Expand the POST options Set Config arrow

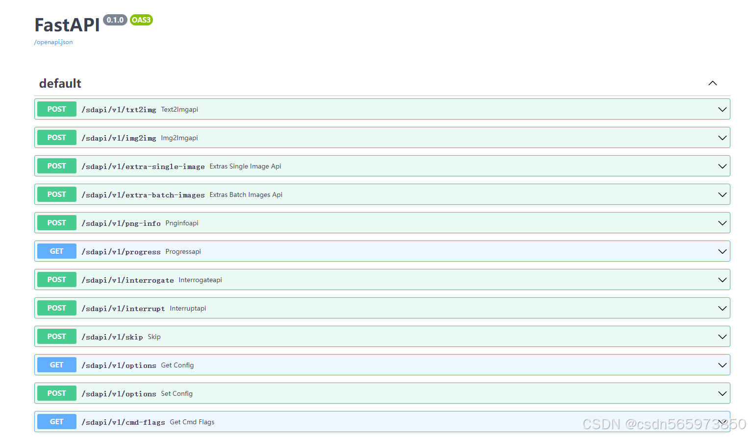click(x=722, y=393)
